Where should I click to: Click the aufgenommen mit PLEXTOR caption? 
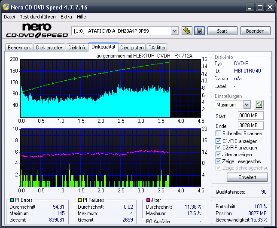pos(144,56)
